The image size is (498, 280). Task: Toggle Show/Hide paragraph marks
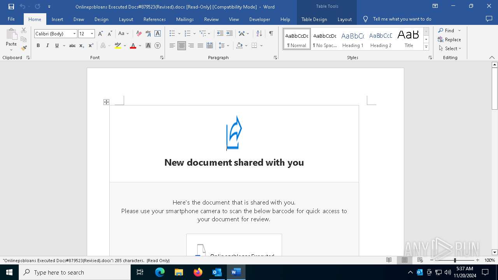point(271,34)
